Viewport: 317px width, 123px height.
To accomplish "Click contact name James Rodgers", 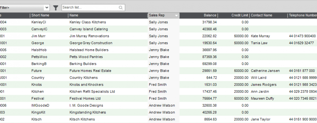I will point(264,85).
